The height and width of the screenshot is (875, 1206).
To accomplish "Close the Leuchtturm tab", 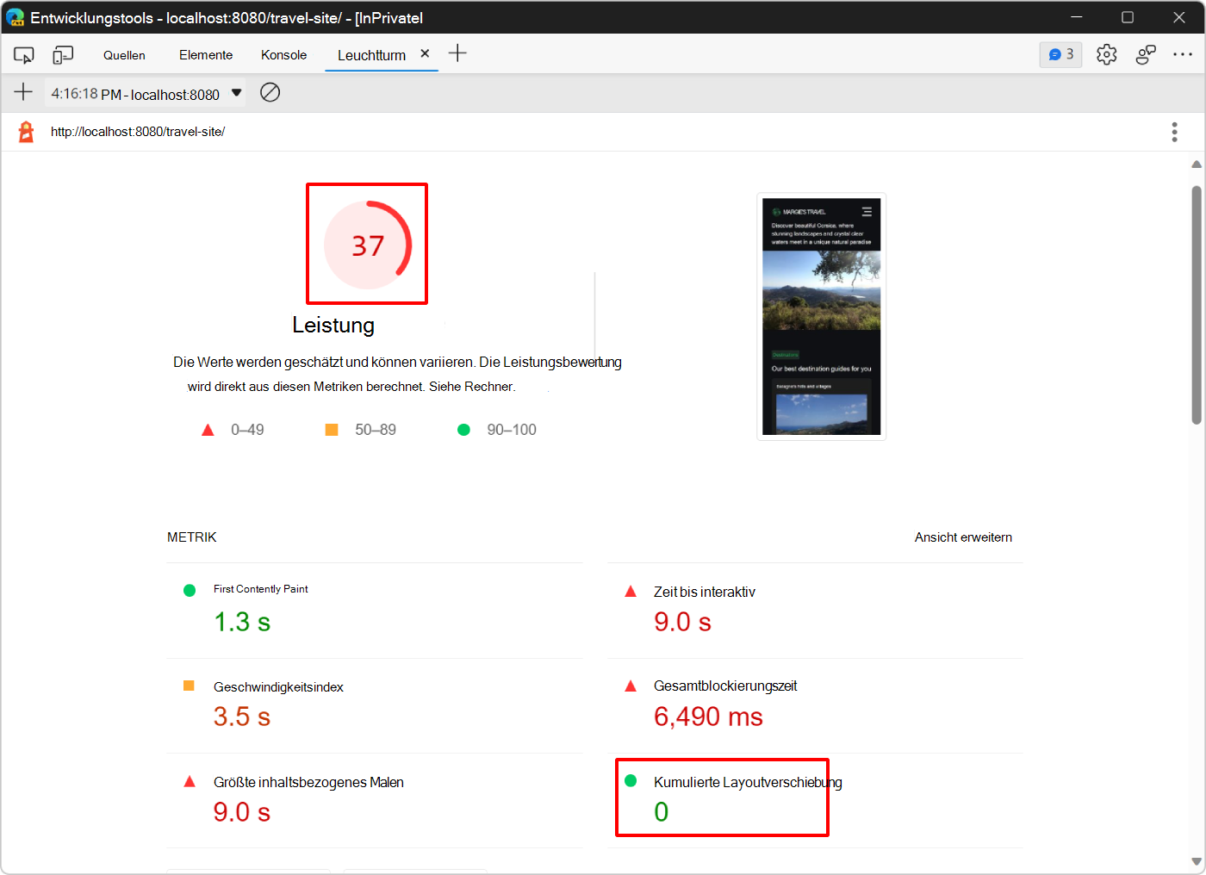I will point(425,53).
